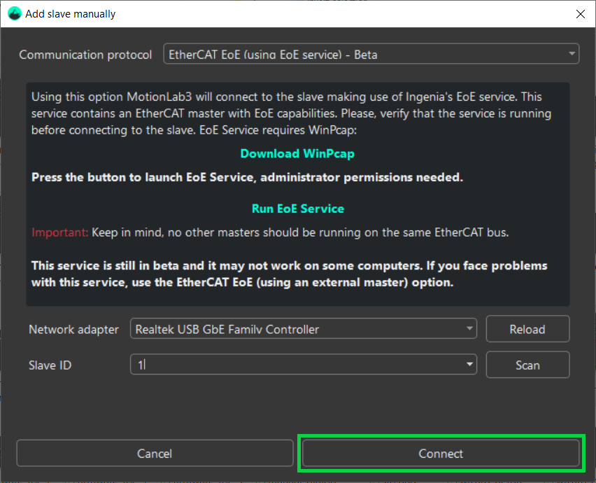Viewport: 596px width, 483px height.
Task: Close the Add slave manually window
Action: click(x=581, y=13)
